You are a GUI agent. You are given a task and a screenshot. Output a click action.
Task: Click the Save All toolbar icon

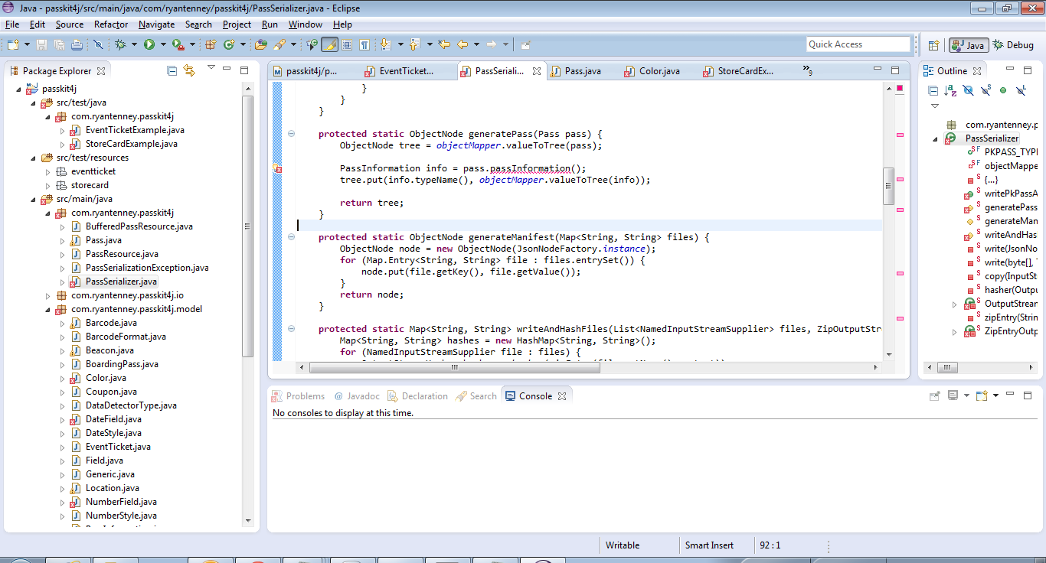coord(59,44)
